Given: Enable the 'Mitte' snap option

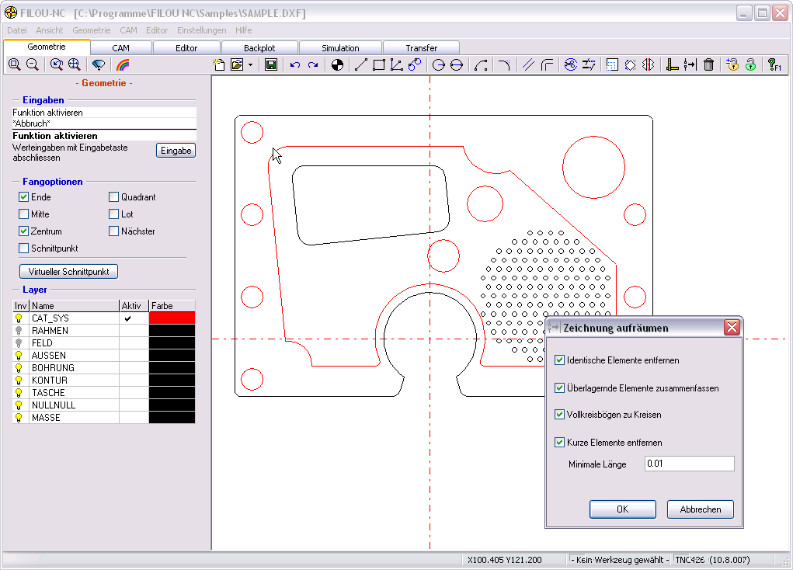Looking at the screenshot, I should tap(24, 214).
